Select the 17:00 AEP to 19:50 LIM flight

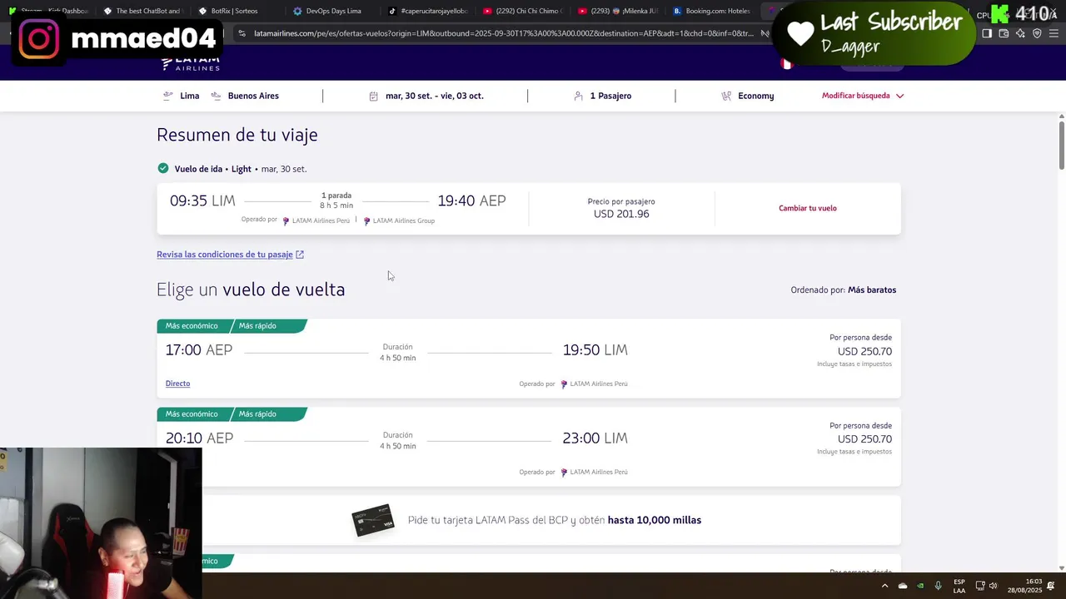click(529, 359)
